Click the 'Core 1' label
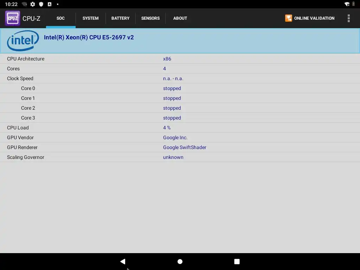 [x=28, y=98]
